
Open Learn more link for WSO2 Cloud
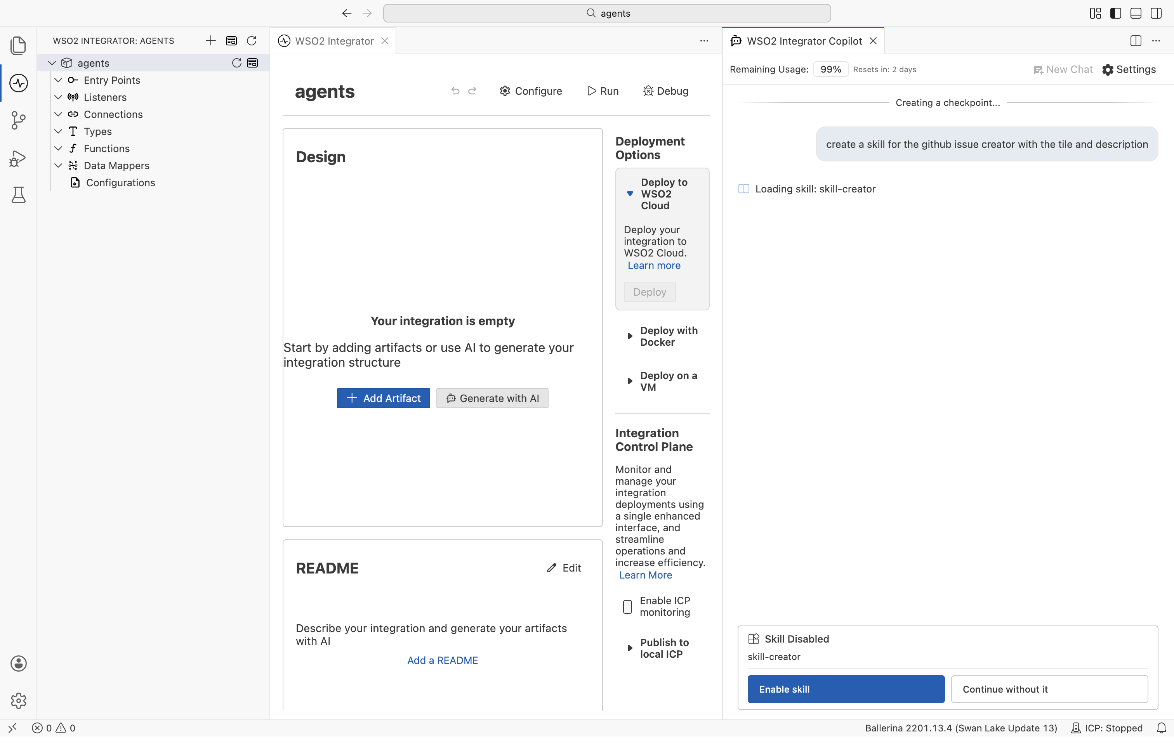(654, 265)
